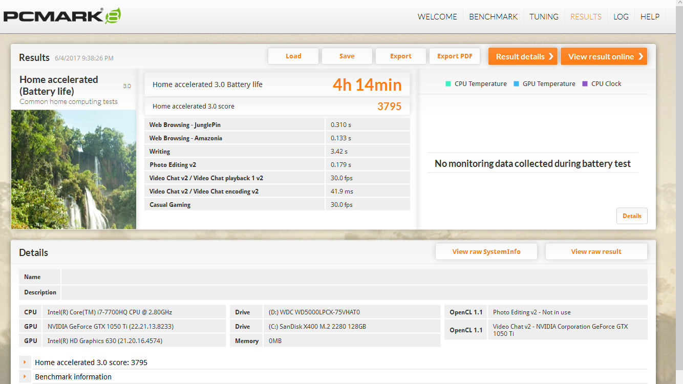Go to the Tuning tab
This screenshot has height=384, width=683.
544,16
